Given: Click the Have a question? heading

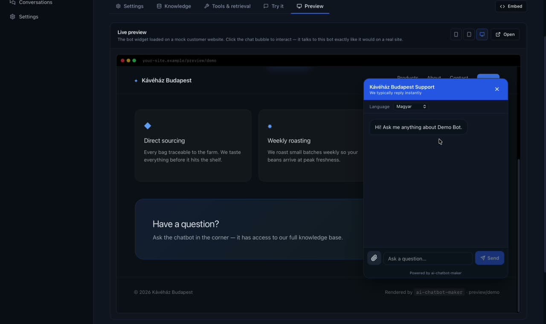Looking at the screenshot, I should click(186, 224).
